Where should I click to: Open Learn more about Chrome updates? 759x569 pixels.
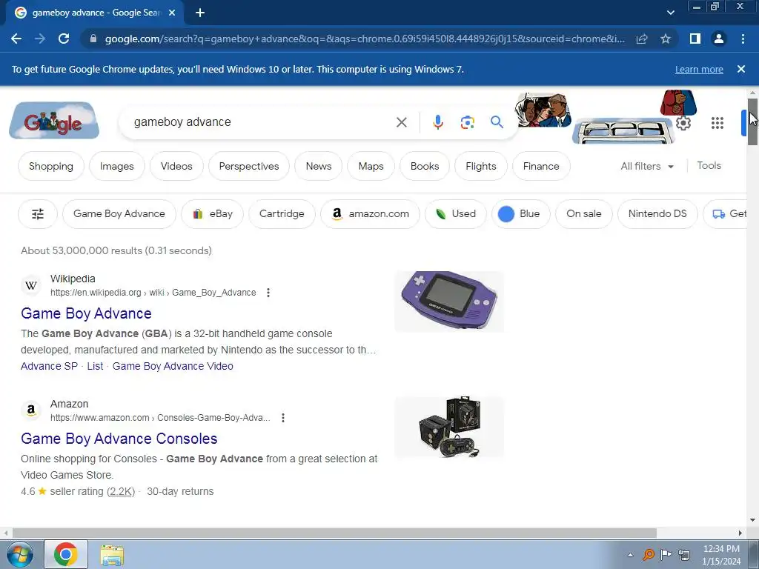click(699, 69)
